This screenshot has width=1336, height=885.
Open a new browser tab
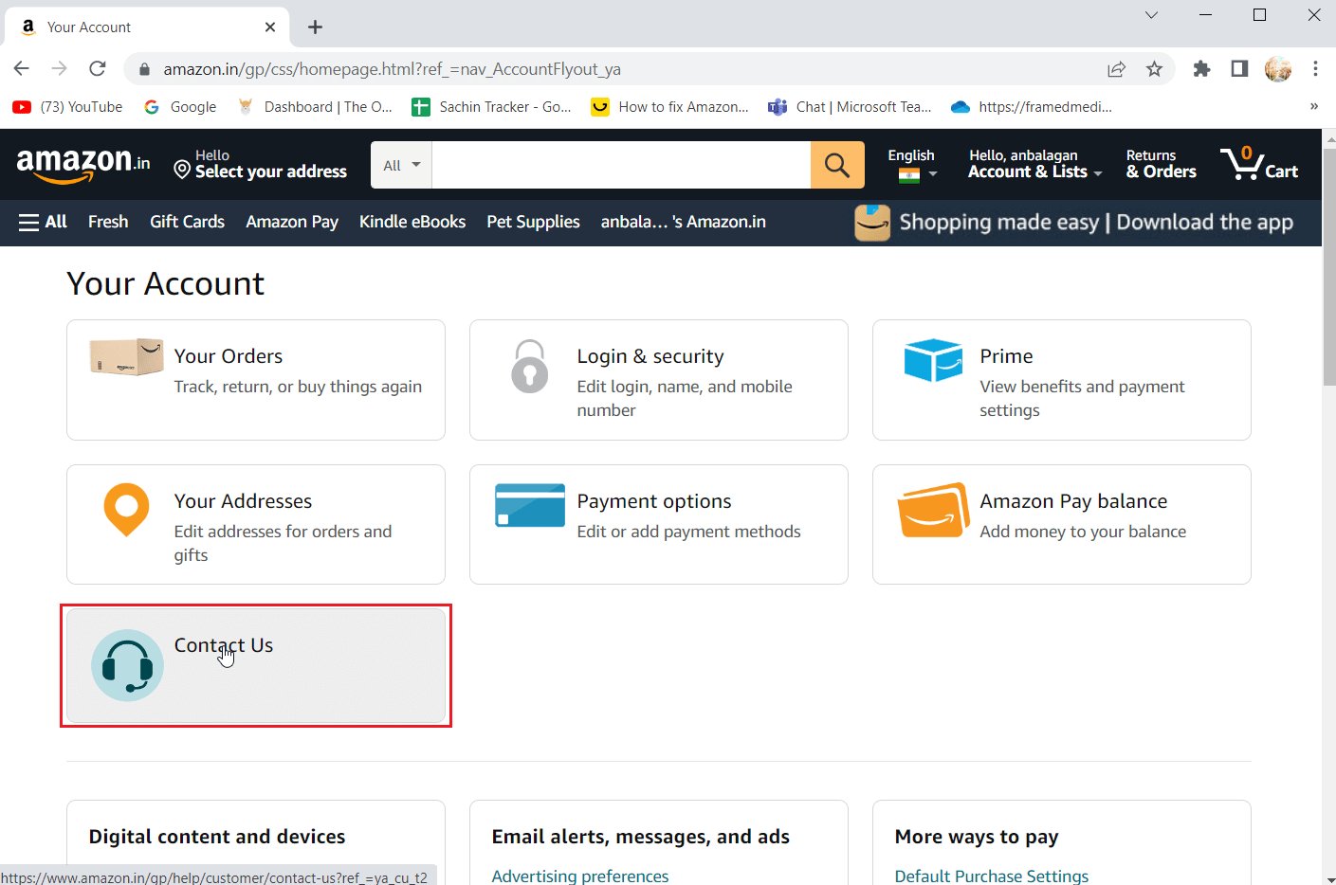click(x=316, y=27)
